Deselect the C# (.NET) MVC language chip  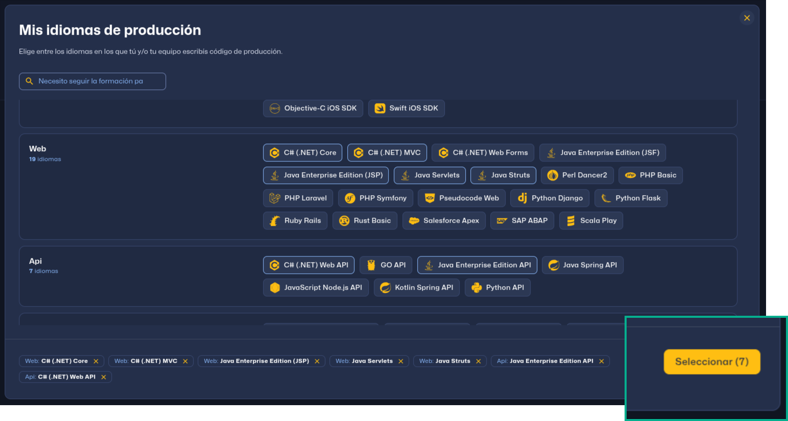coord(387,153)
